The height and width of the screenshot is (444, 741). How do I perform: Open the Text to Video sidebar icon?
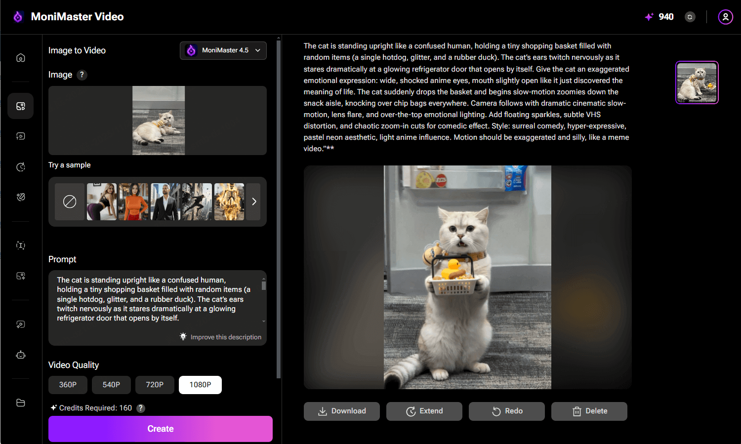tap(20, 136)
